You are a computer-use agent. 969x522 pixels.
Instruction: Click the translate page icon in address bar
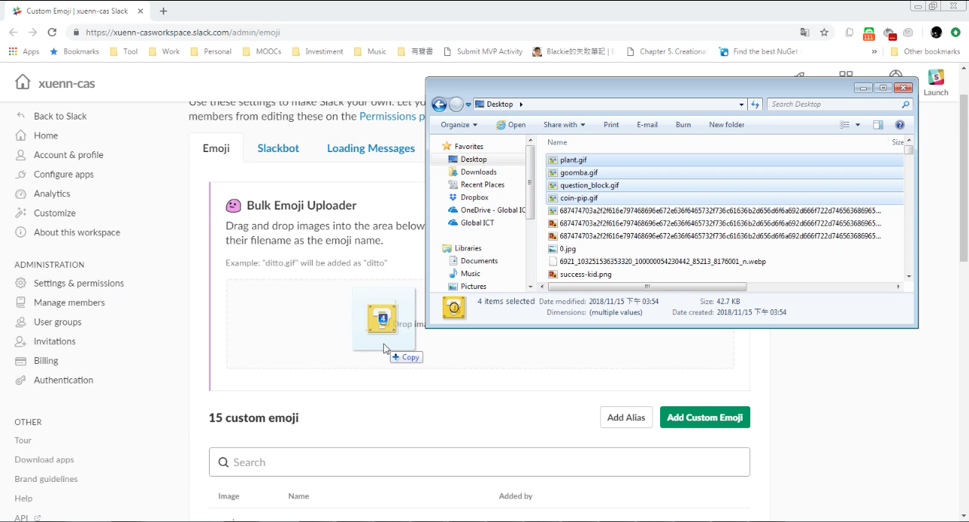coord(805,33)
